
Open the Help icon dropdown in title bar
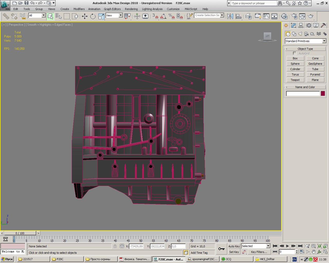(x=310, y=3)
